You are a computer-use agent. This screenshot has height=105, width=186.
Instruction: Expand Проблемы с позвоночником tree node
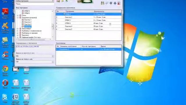[x=17, y=31]
